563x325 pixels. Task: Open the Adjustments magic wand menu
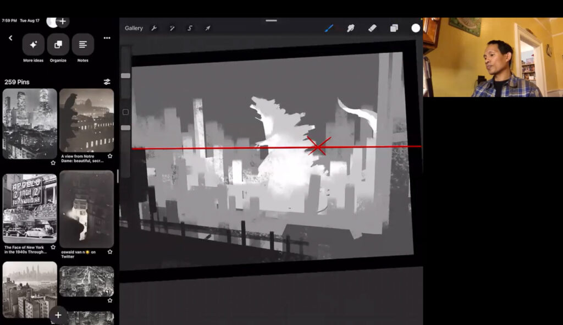click(172, 28)
